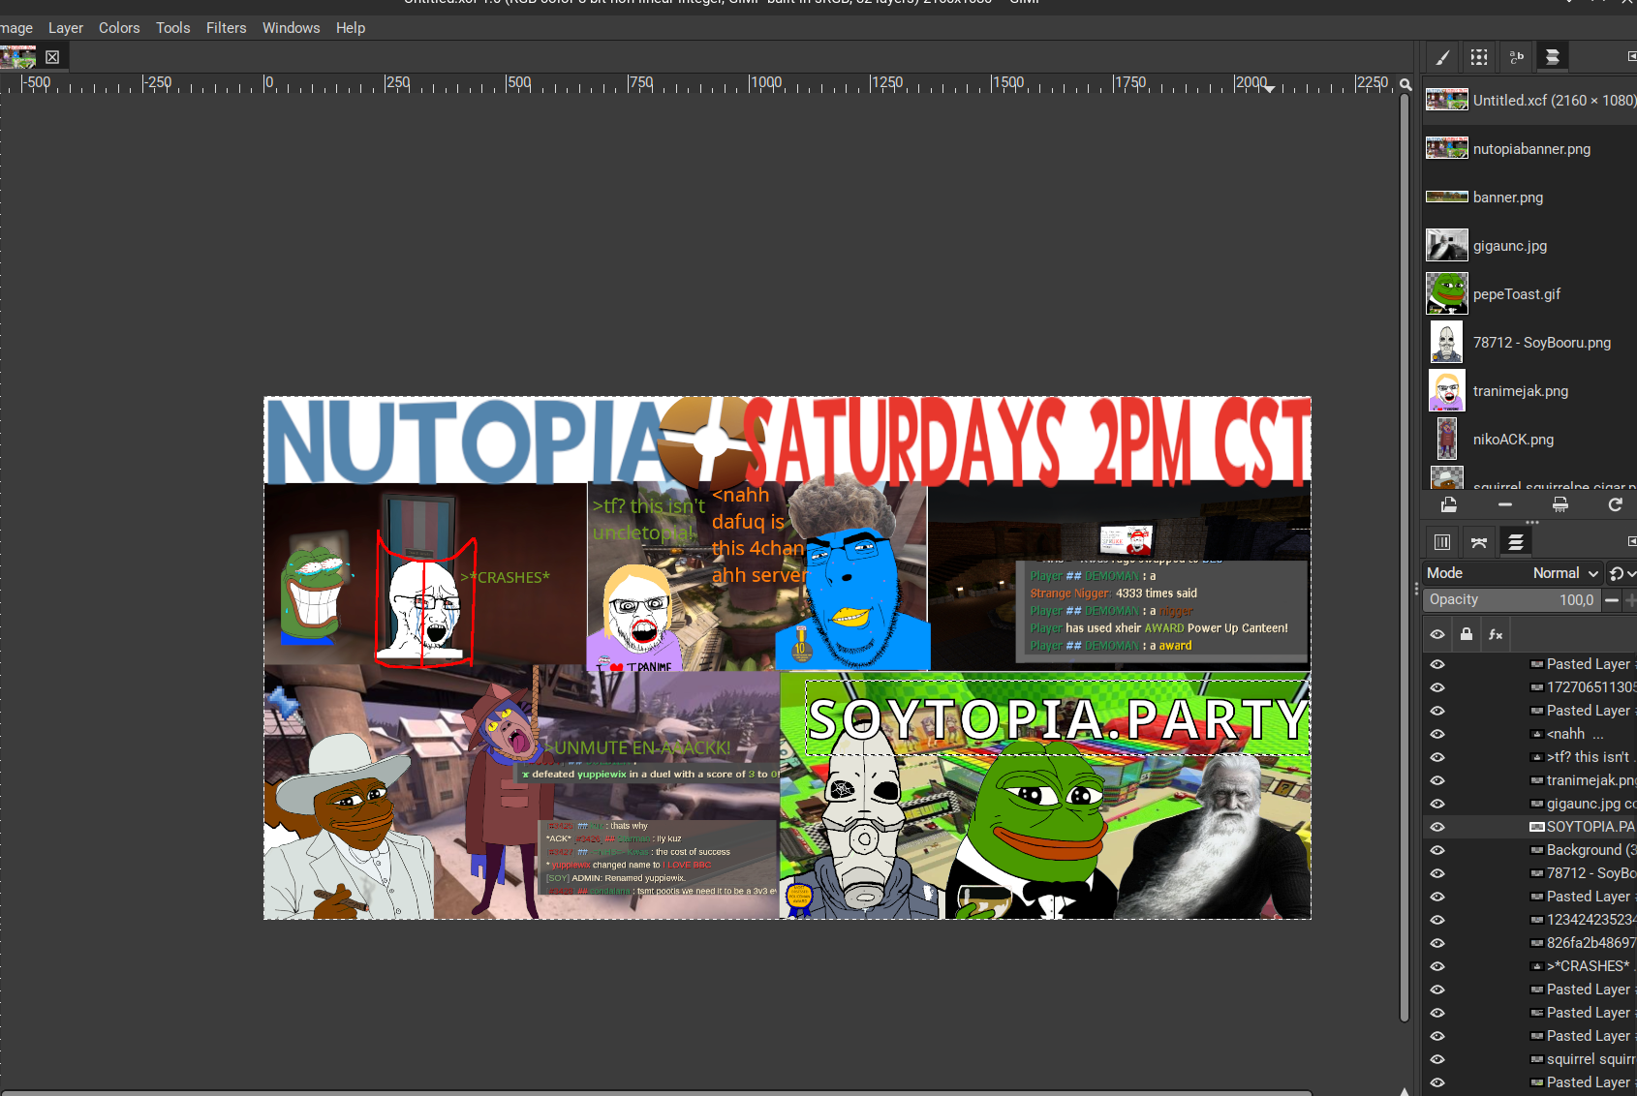Image resolution: width=1637 pixels, height=1096 pixels.
Task: Hide the '<nahh' text layer
Action: point(1437,734)
